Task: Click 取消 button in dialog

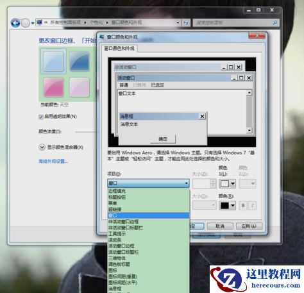Action: click(x=220, y=226)
